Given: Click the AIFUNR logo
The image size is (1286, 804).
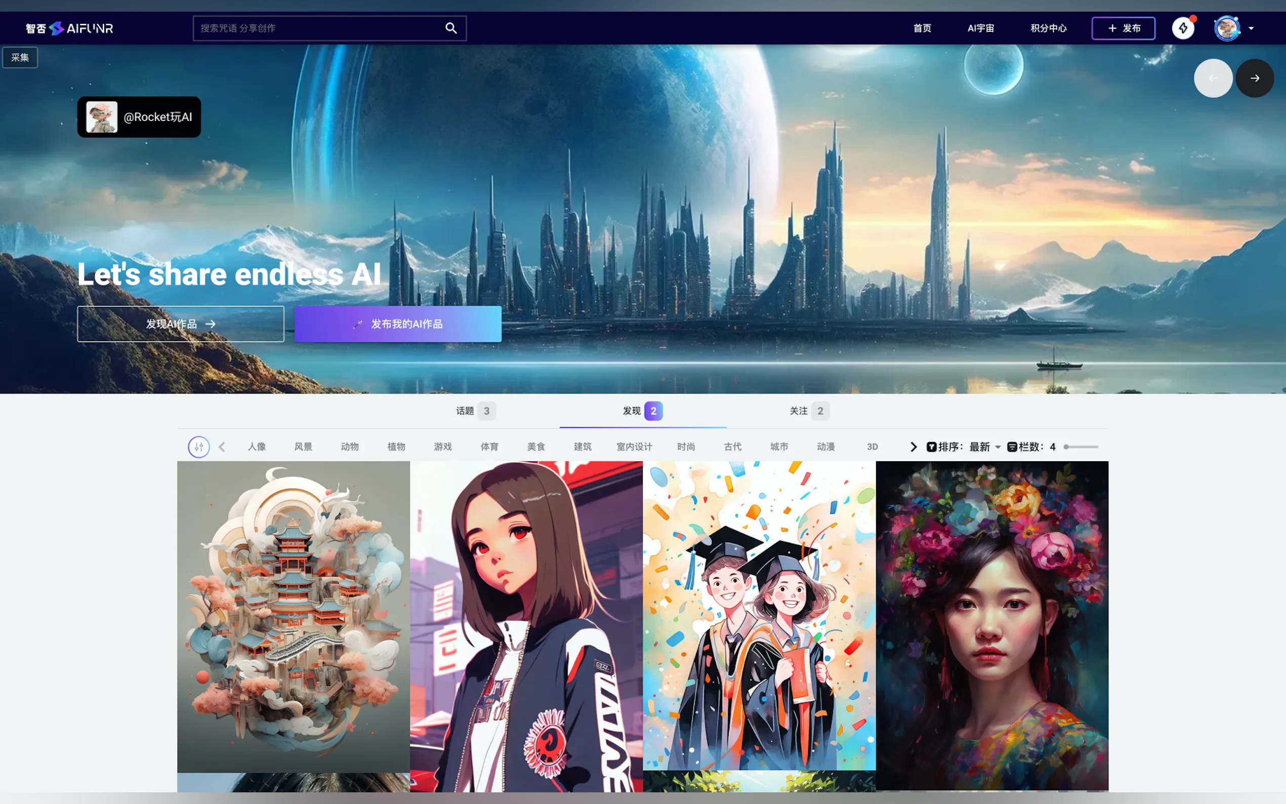Looking at the screenshot, I should pos(70,28).
